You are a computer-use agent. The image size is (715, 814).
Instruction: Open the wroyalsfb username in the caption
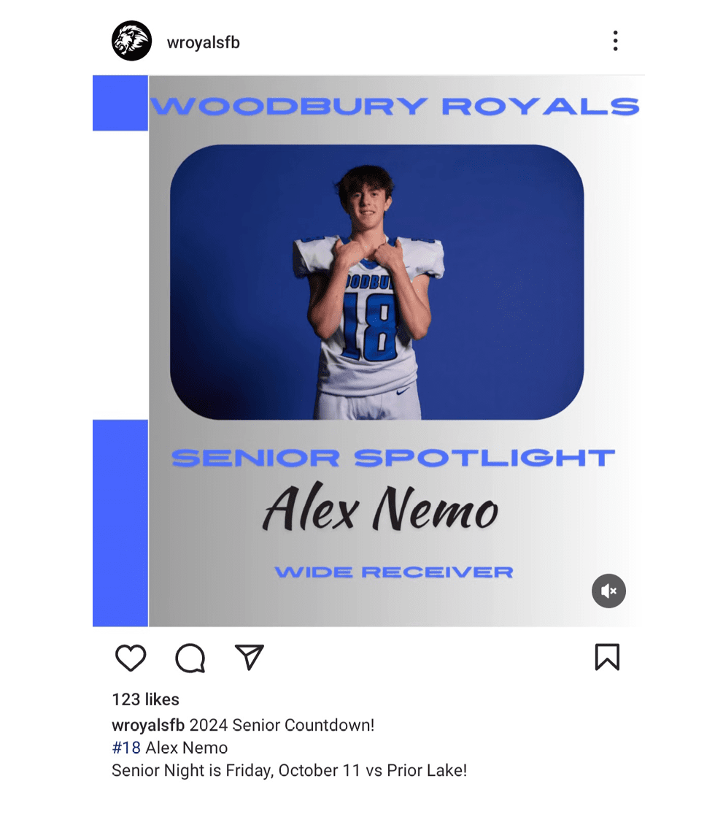click(x=148, y=725)
